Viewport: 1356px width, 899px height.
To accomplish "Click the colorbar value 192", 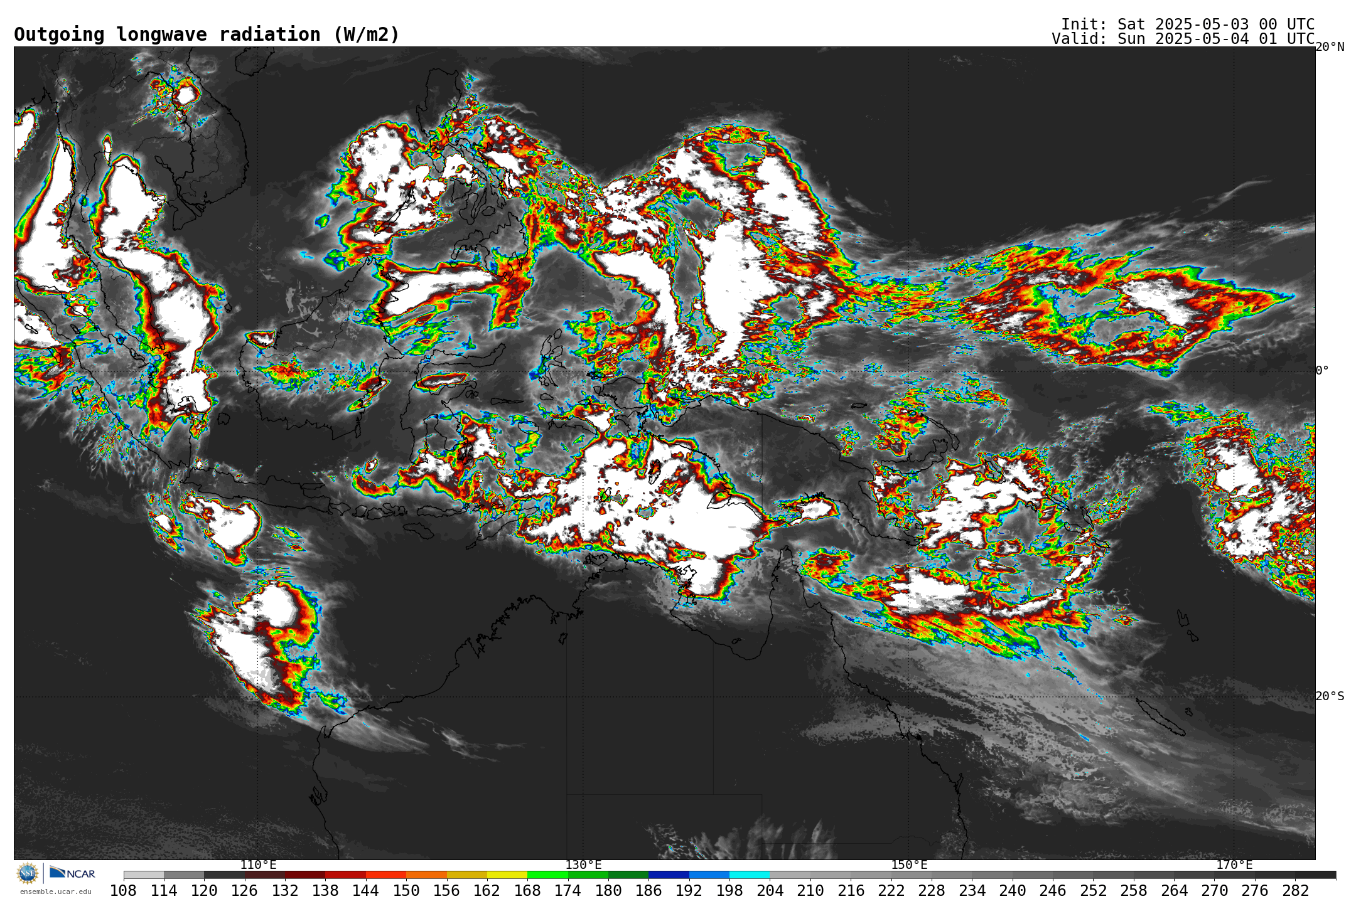I will point(689,891).
